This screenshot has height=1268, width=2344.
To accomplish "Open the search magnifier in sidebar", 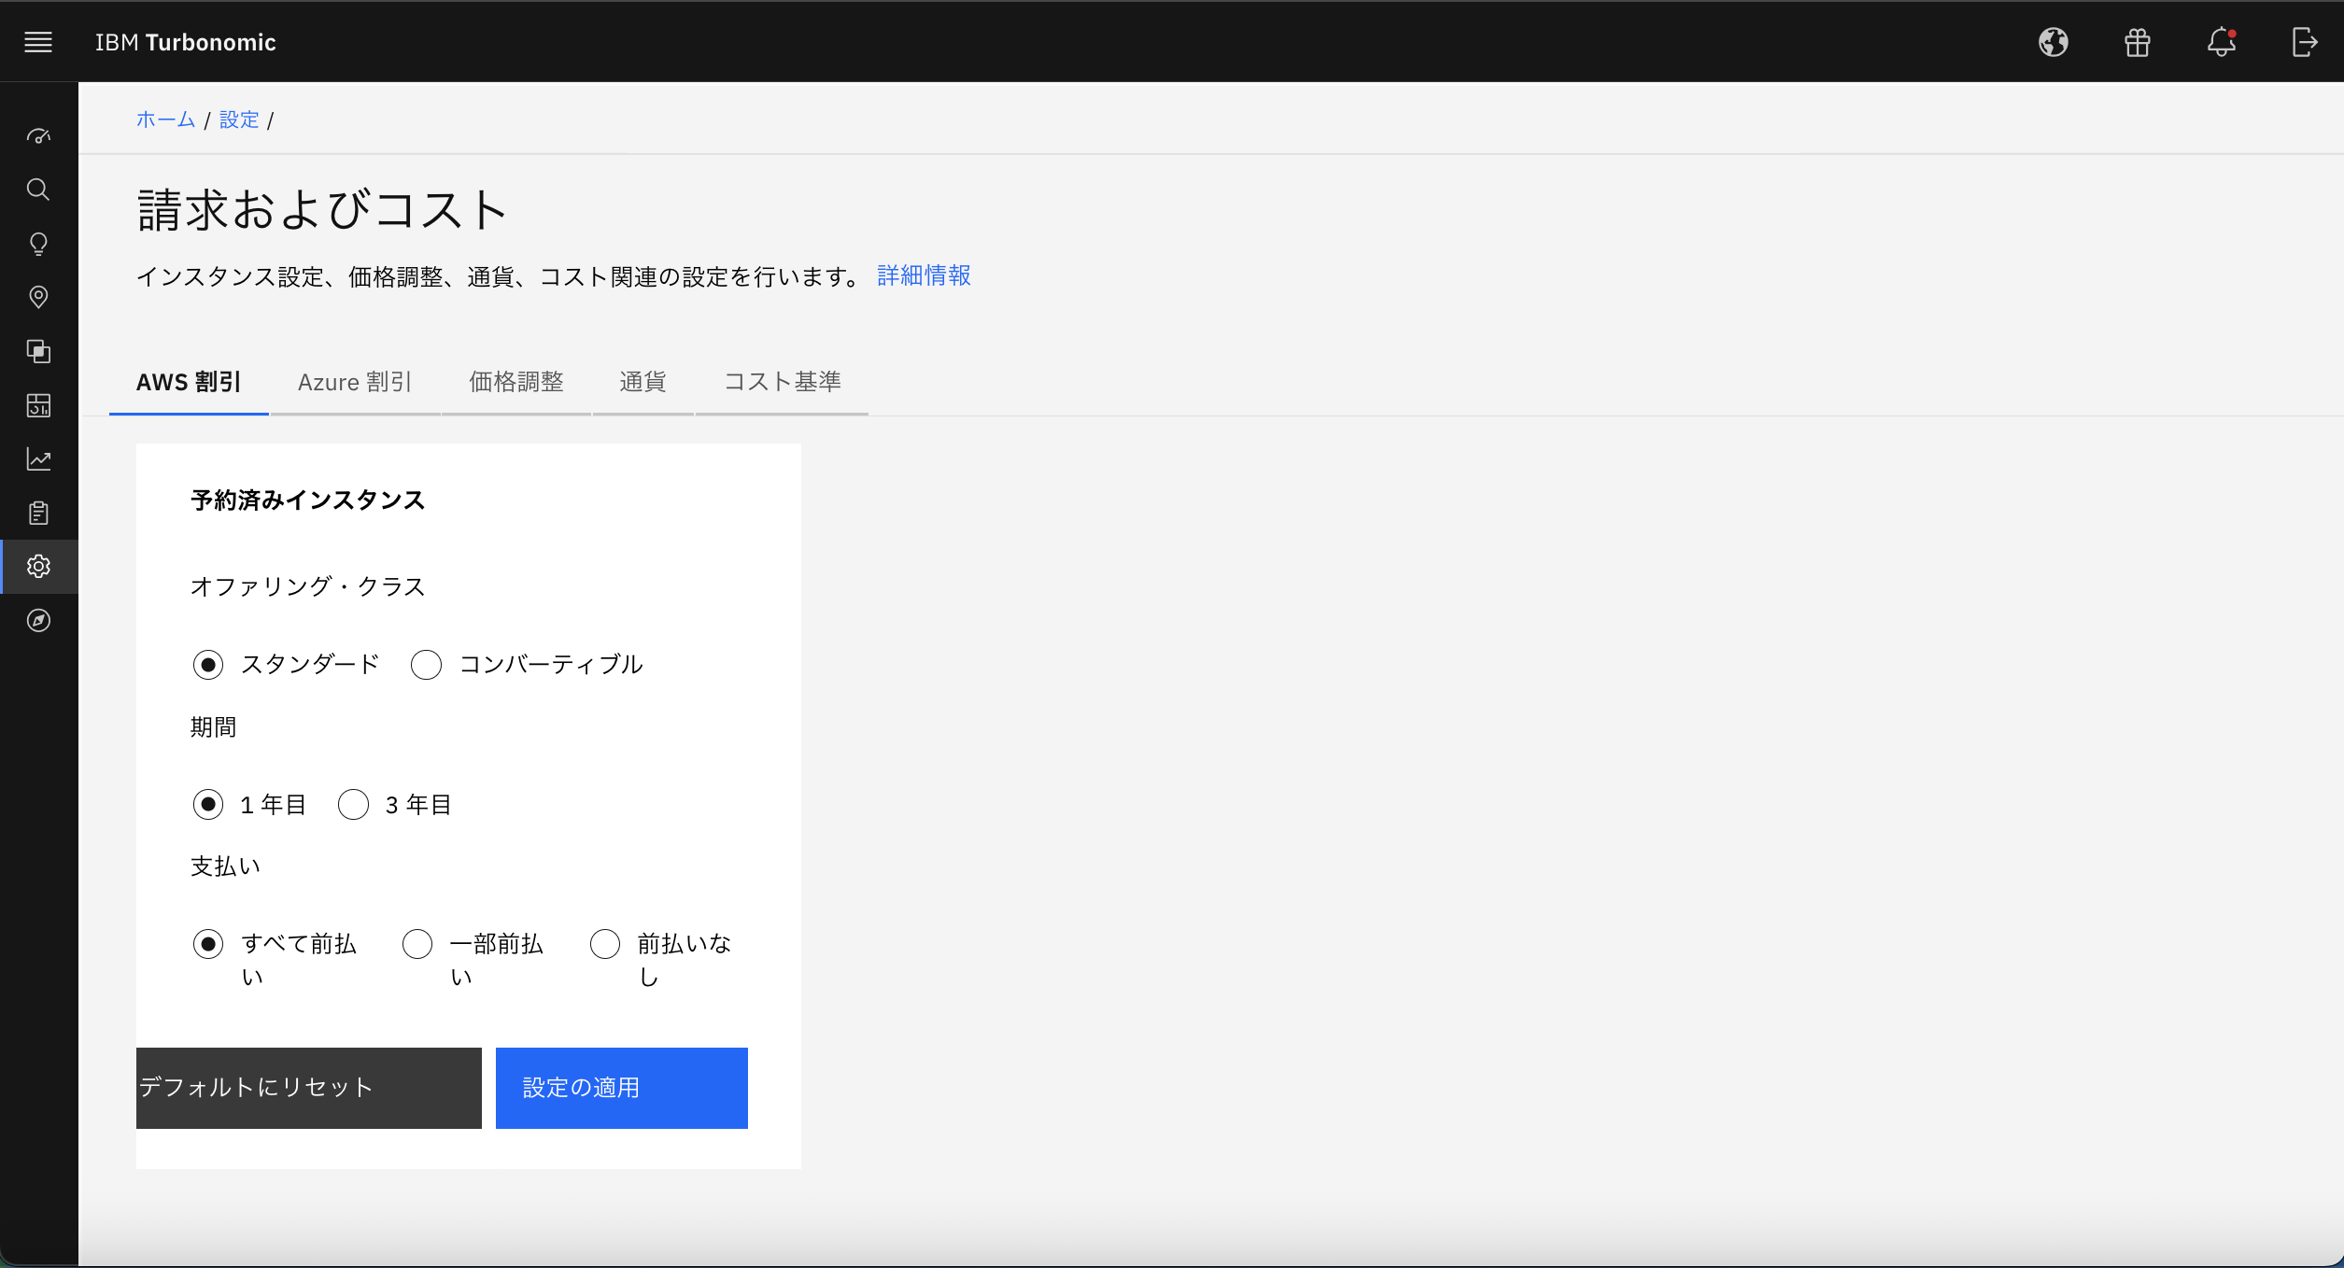I will click(x=38, y=190).
